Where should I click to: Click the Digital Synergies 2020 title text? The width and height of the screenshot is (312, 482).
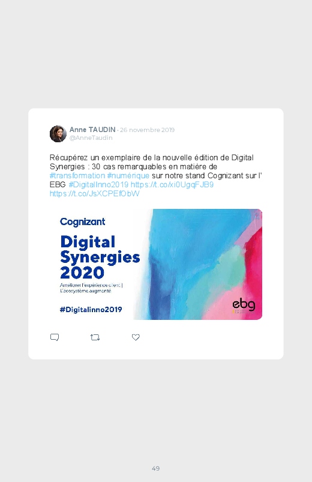coord(100,257)
